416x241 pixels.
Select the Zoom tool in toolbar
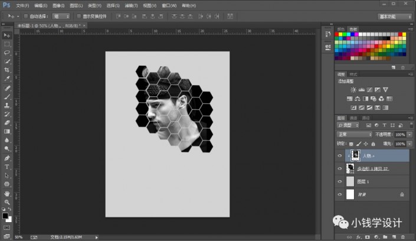pos(7,202)
